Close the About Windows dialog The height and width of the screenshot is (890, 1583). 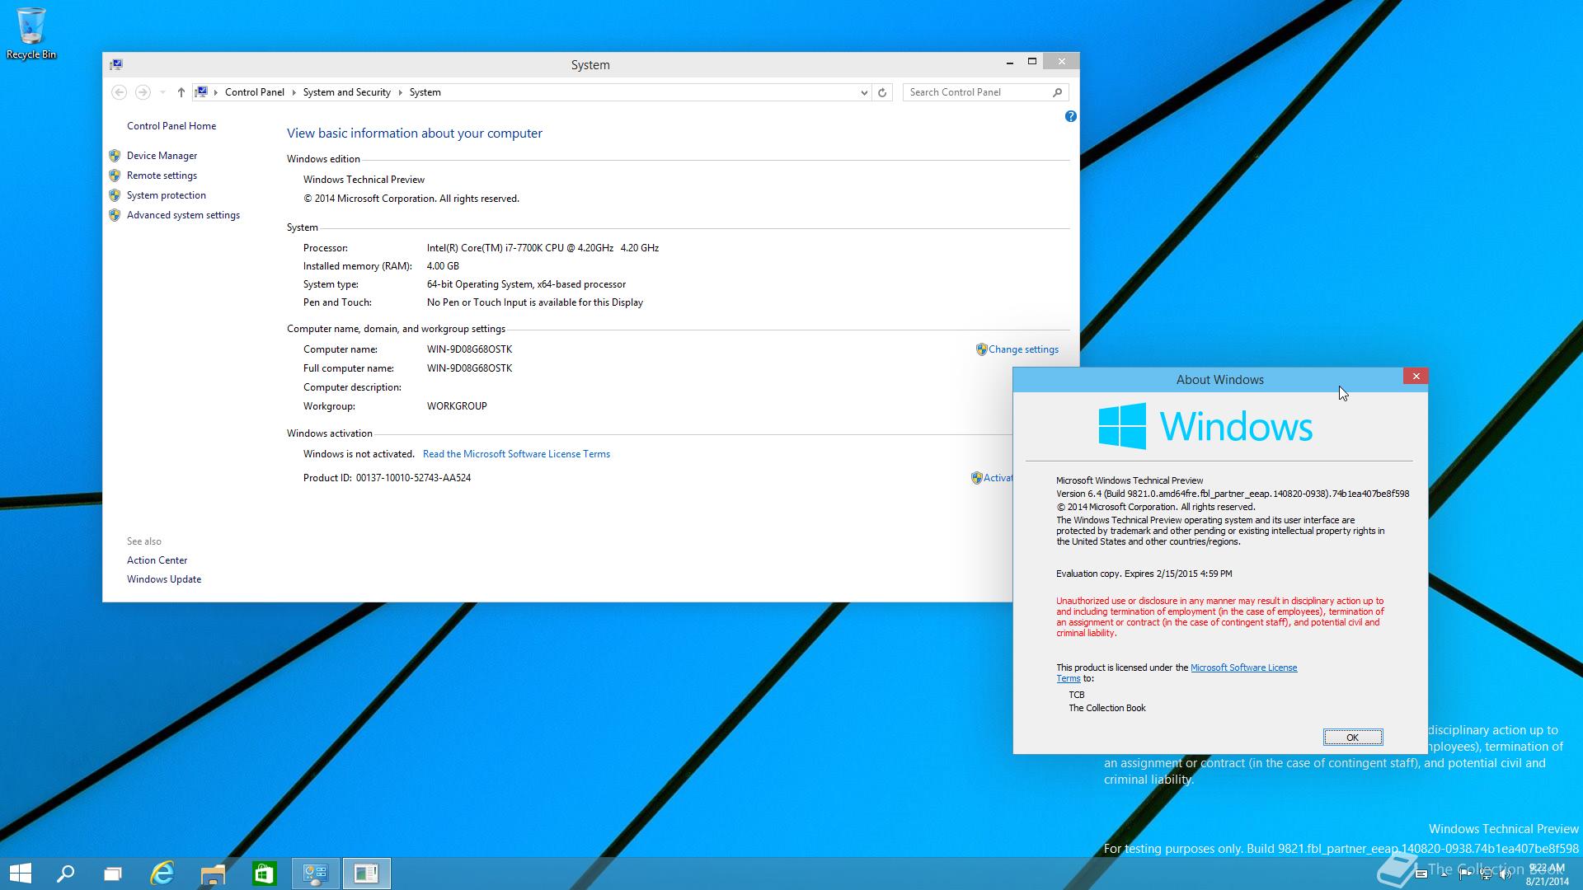(1416, 377)
